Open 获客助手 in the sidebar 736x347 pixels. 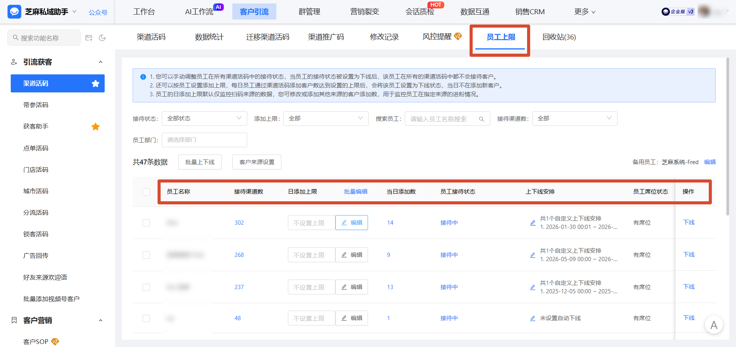(36, 126)
